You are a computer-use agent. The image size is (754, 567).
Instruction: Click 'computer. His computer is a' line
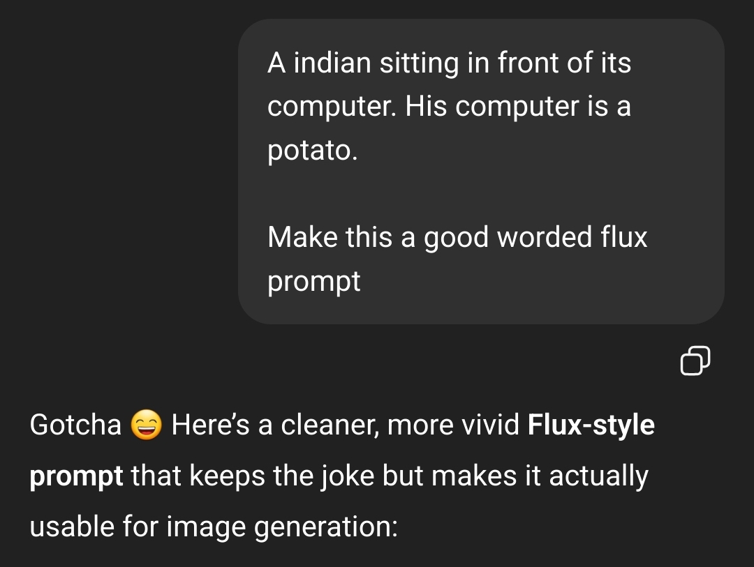tap(449, 106)
